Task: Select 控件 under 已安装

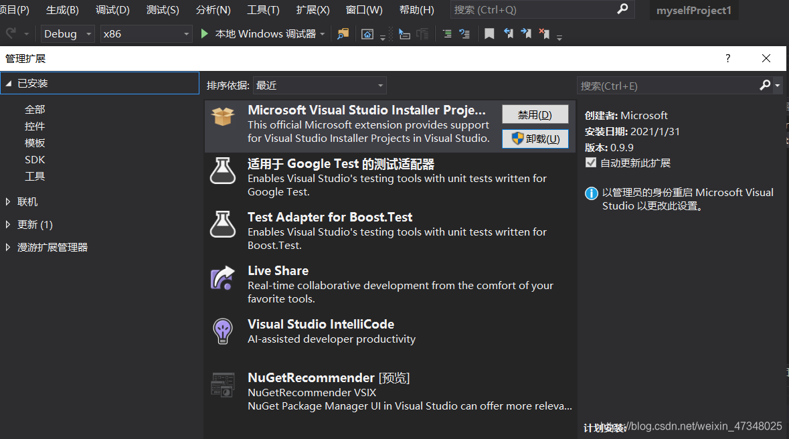Action: point(35,126)
